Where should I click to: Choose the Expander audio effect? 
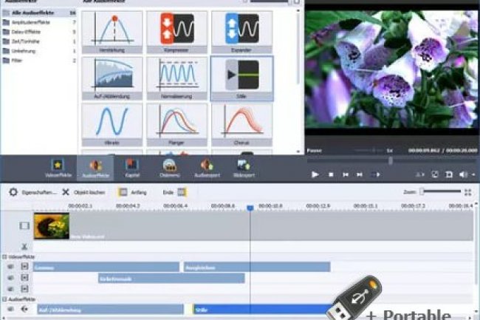(241, 30)
